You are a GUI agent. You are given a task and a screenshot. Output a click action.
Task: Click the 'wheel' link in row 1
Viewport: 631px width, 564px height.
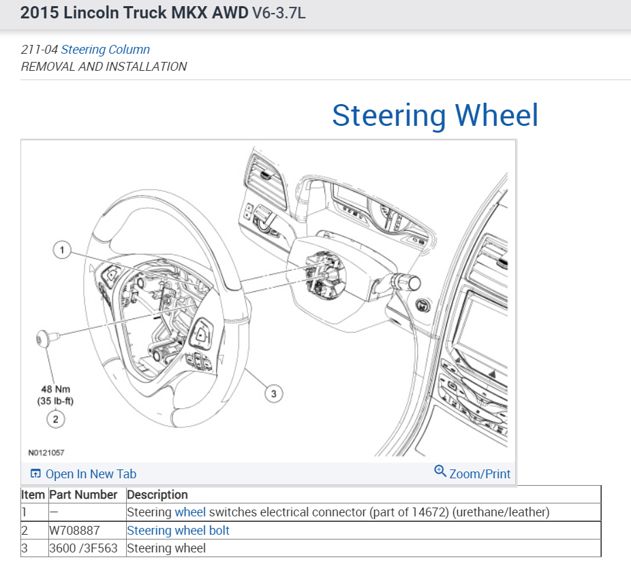pyautogui.click(x=190, y=512)
